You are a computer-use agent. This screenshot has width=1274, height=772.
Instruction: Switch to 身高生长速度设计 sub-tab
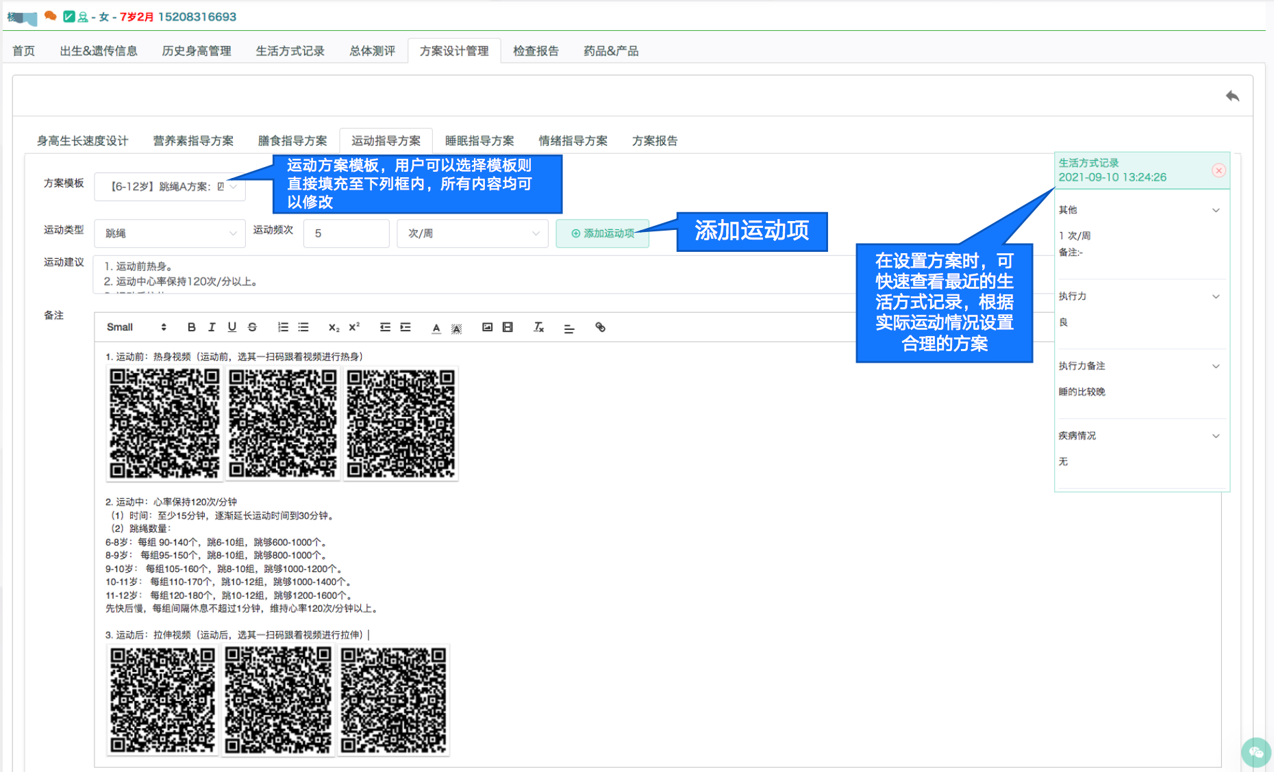[x=82, y=140]
